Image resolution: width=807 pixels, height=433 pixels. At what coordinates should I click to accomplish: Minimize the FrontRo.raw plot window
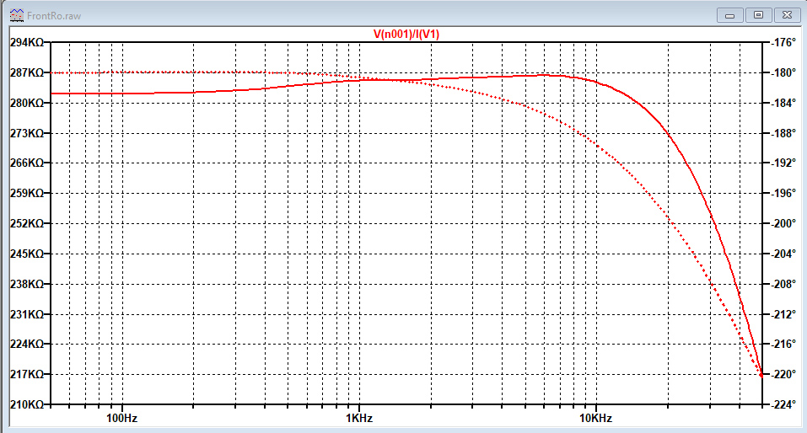point(729,15)
